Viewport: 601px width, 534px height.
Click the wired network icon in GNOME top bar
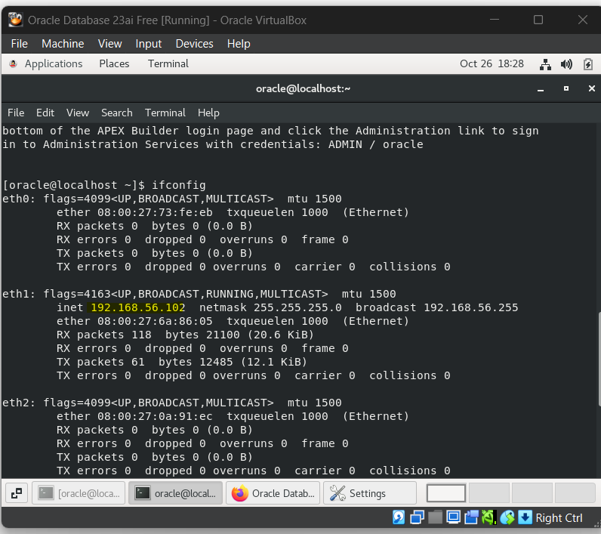546,64
